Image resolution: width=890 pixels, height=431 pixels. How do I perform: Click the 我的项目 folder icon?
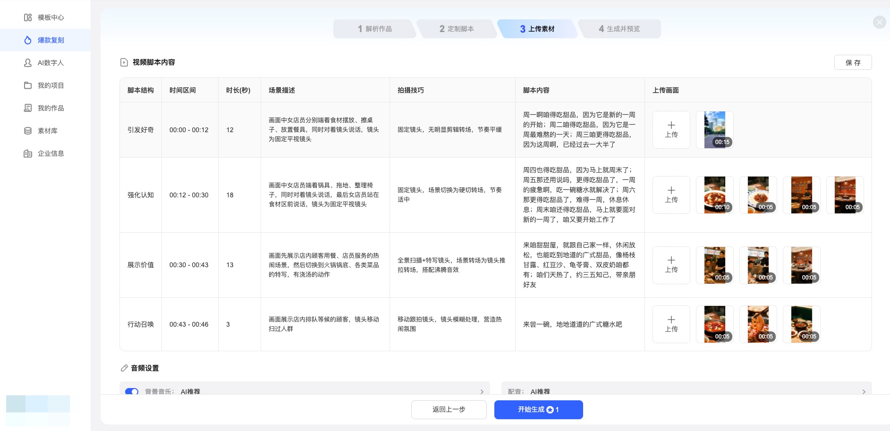tap(28, 85)
